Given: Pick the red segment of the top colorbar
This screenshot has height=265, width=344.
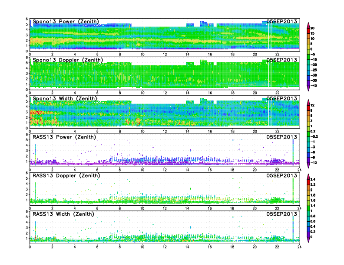Looking at the screenshot, I should pyautogui.click(x=308, y=30).
